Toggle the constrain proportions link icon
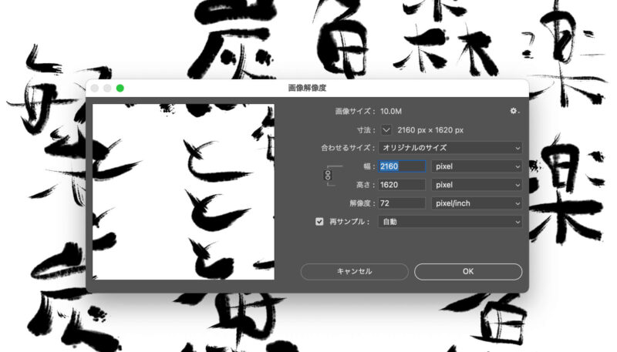The width and height of the screenshot is (617, 352). click(328, 175)
